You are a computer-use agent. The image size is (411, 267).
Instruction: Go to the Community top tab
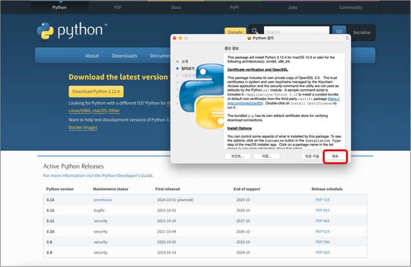pos(351,7)
